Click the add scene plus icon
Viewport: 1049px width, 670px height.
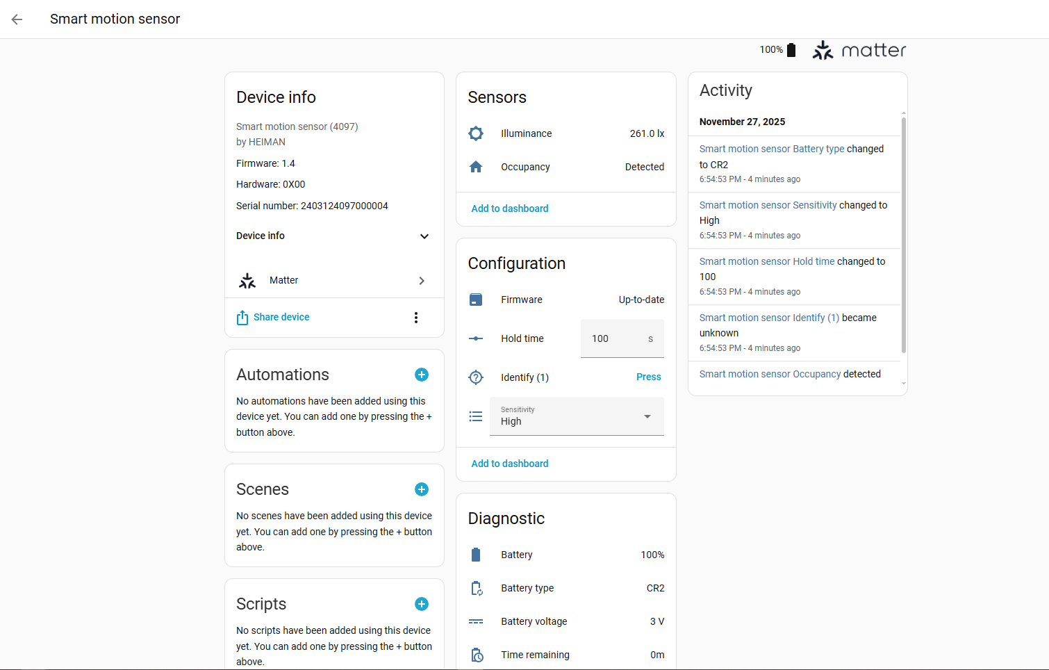click(422, 489)
